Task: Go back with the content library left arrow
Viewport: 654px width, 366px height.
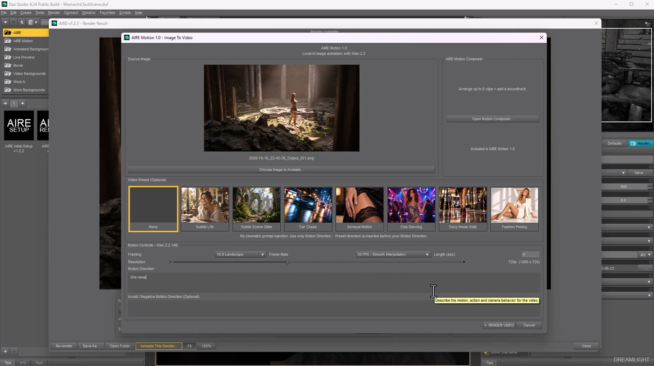Action: (5, 22)
